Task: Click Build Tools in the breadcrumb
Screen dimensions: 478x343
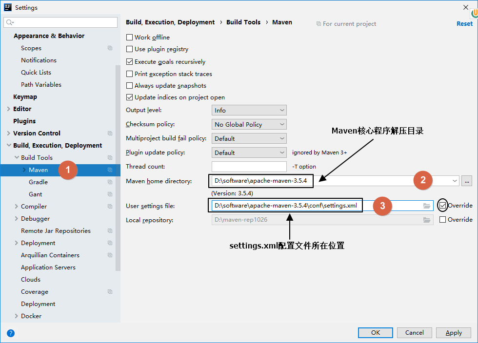Action: pyautogui.click(x=243, y=22)
